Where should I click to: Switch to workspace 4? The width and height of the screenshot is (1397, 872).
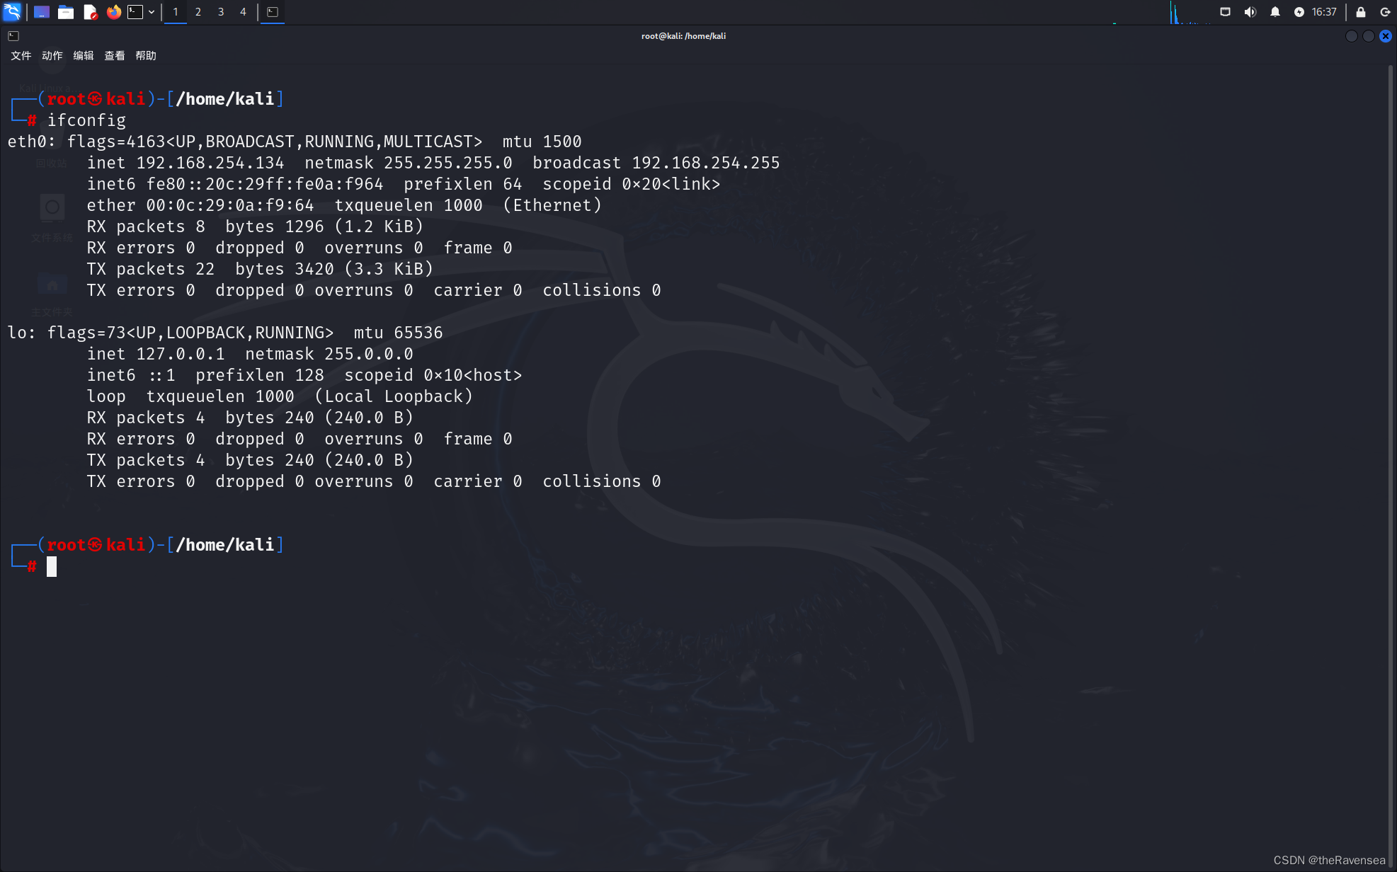pyautogui.click(x=243, y=12)
